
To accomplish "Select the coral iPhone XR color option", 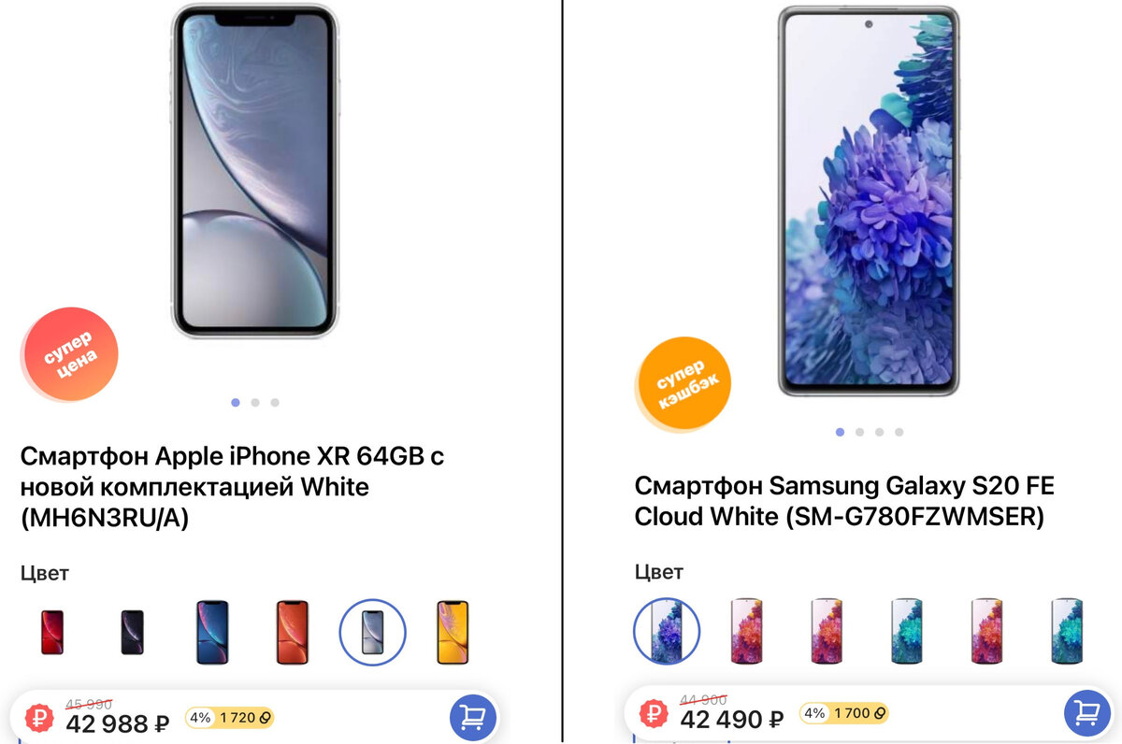I will point(292,633).
